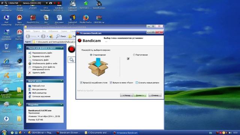
Task: Collapse the Другие места panel
Action: [x=61, y=81]
